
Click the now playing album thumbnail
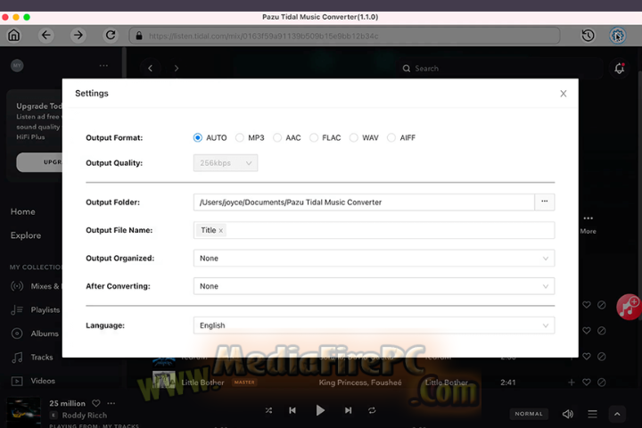[24, 413]
